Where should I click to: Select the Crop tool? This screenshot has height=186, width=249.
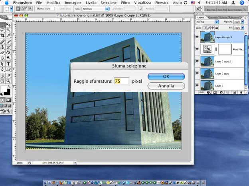3,35
